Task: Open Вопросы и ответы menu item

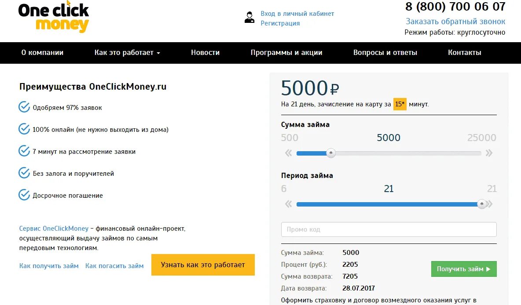Action: [x=385, y=52]
